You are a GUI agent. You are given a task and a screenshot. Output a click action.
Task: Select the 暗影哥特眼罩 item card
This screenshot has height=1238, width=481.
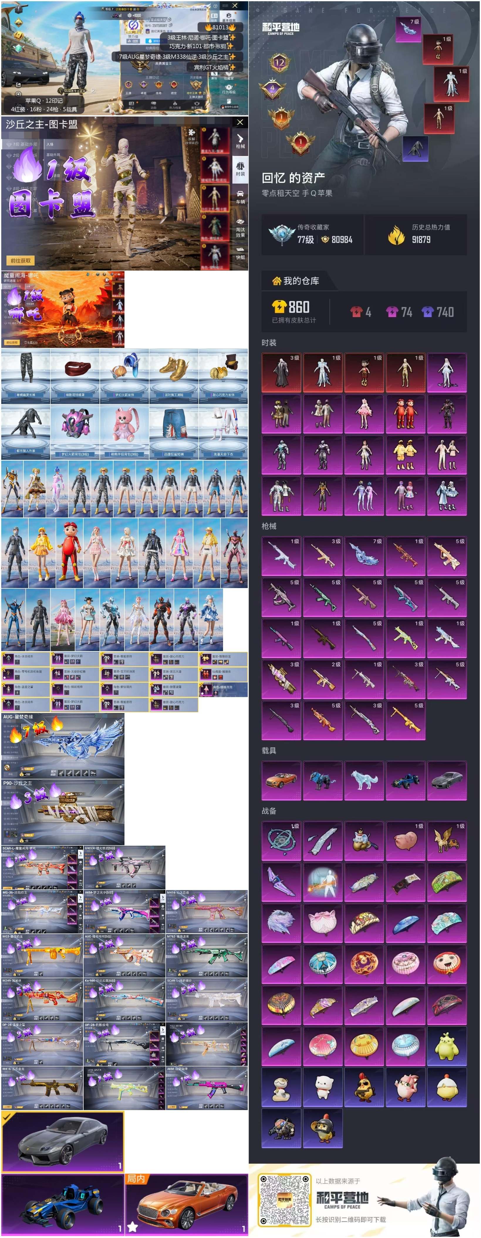pyautogui.click(x=75, y=377)
